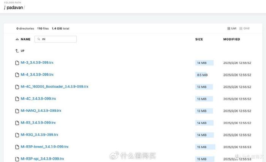Screen dimensions: 266x162
Task: Click file icon of MI-4C Bootloader row
Action: point(17,87)
